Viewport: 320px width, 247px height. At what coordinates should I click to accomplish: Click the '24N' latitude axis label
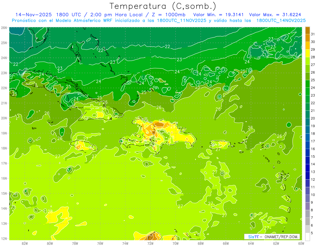tap(4, 58)
